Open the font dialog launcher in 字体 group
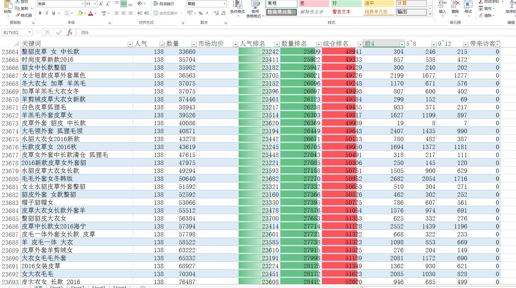516x288 pixels. (x=110, y=23)
